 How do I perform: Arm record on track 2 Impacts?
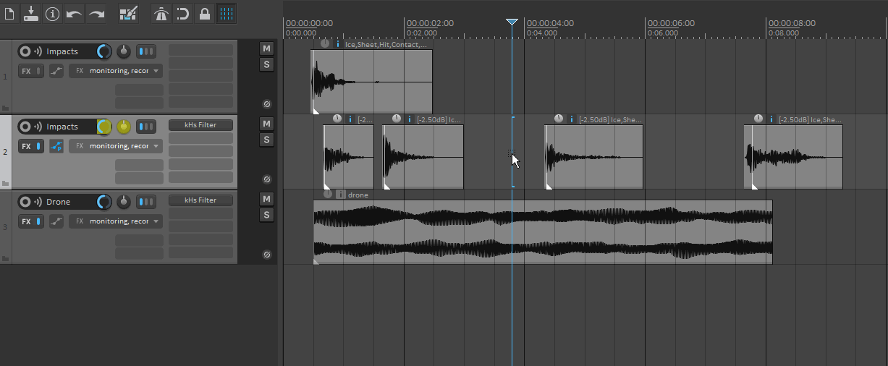(x=25, y=127)
